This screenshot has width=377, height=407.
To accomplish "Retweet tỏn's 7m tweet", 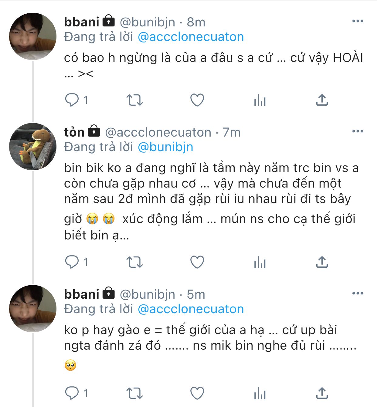I will (x=134, y=262).
